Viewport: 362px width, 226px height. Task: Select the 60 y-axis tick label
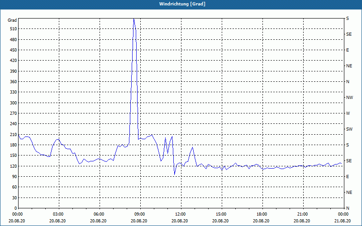(15, 187)
